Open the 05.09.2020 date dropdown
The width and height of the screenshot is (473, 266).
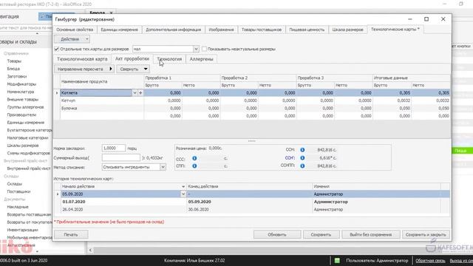(x=183, y=194)
